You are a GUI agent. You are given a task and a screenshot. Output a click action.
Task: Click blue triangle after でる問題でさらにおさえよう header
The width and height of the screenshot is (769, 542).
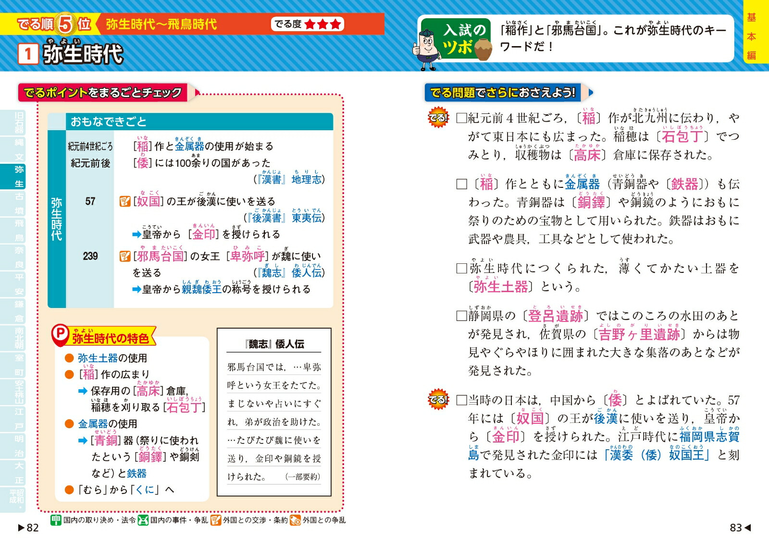[591, 92]
